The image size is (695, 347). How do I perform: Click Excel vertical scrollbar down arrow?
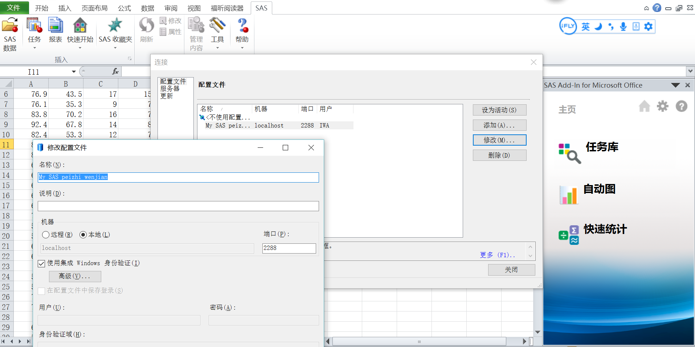538,332
